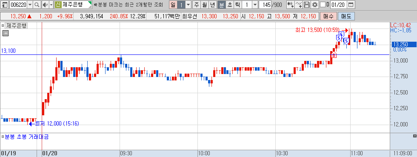The width and height of the screenshot is (417, 157).
Task: Click the highlighted 1 beside 일 button
Action: point(181,5)
